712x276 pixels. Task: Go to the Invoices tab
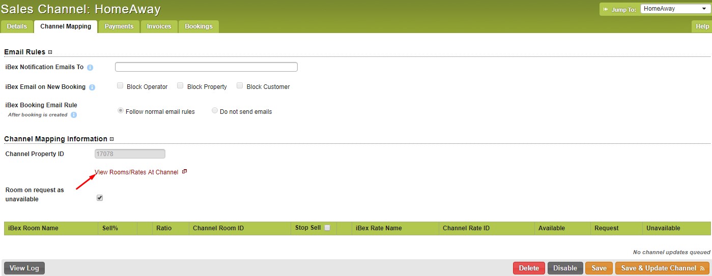coord(159,26)
